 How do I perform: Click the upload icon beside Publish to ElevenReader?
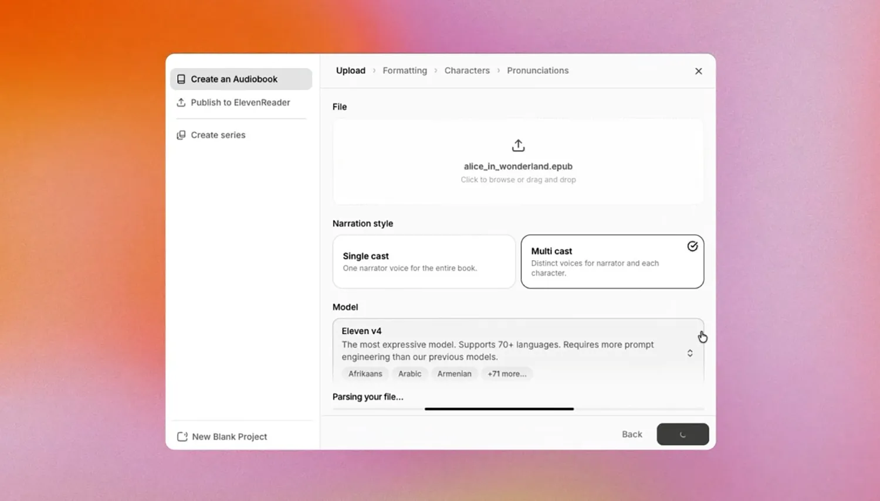pyautogui.click(x=181, y=103)
